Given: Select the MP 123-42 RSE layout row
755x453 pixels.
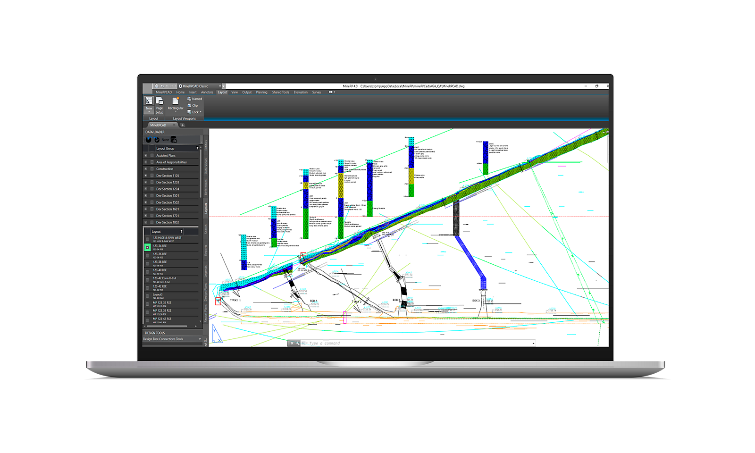Looking at the screenshot, I should [x=172, y=320].
